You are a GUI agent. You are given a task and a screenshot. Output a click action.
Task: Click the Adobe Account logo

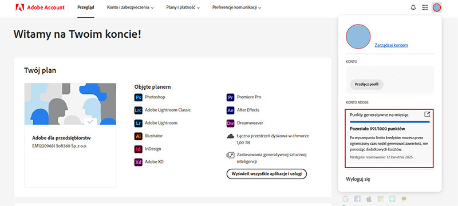coord(40,7)
